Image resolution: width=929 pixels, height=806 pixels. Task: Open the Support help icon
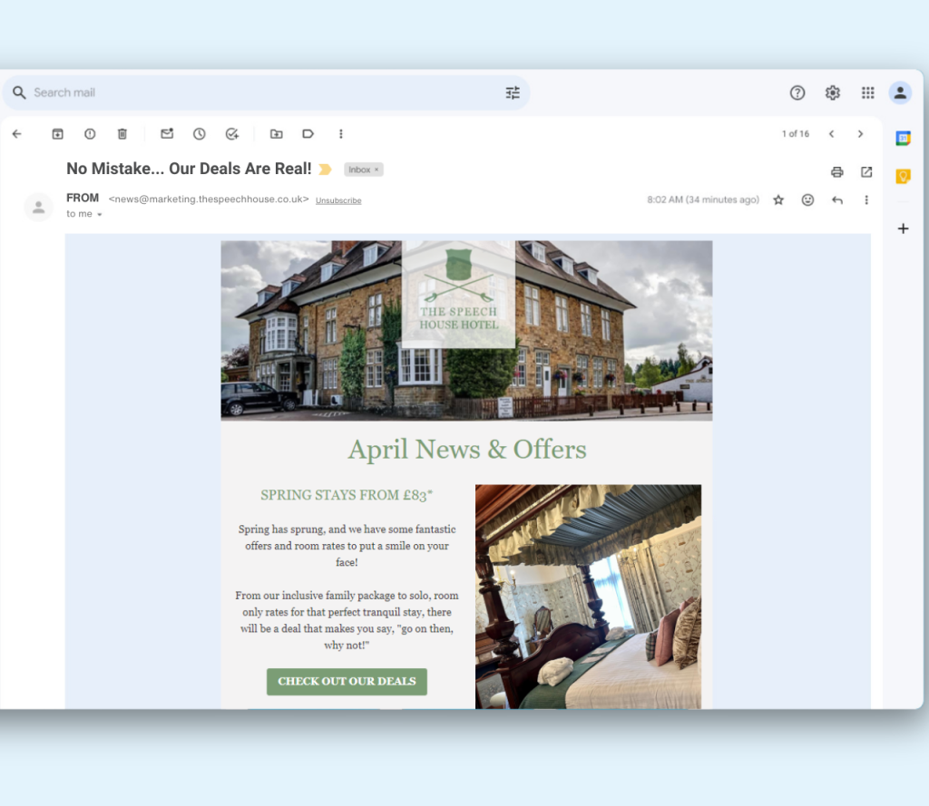797,92
